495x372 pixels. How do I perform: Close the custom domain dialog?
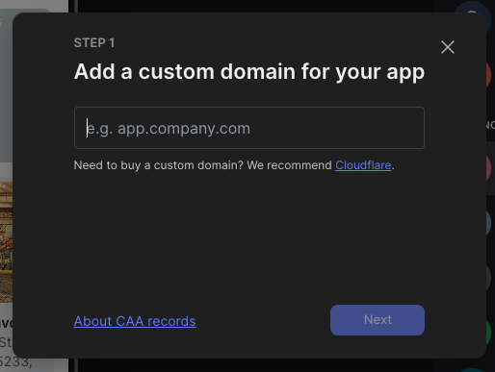tap(448, 47)
